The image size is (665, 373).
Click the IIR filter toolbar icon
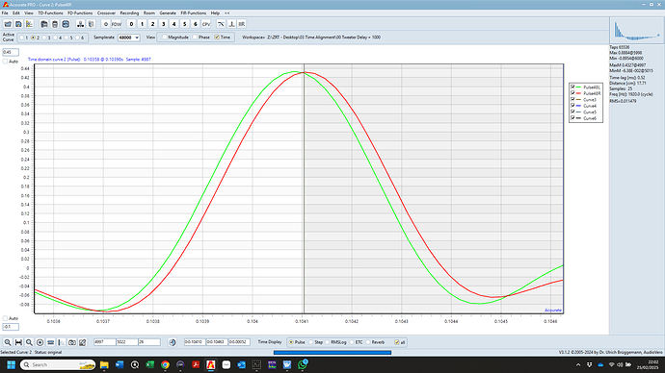(242, 24)
